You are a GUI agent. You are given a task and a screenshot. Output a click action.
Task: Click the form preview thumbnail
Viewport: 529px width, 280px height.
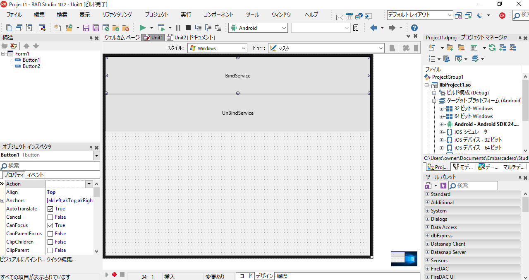tap(404, 258)
